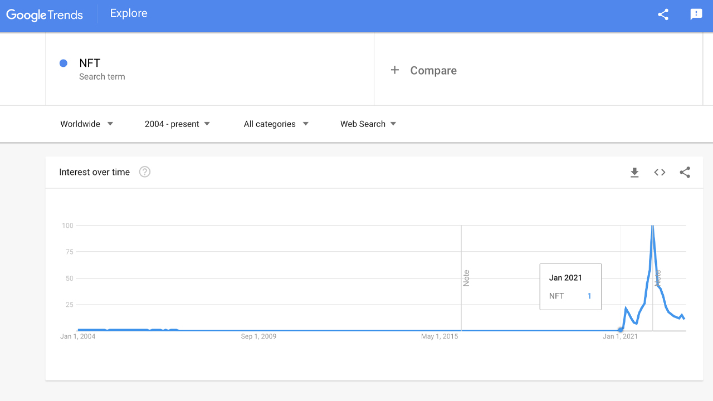Screen dimensions: 713x401
Task: Open the send feedback icon
Action: (696, 14)
